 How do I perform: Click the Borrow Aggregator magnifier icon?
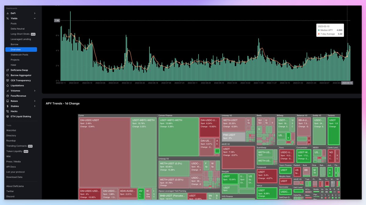point(8,75)
